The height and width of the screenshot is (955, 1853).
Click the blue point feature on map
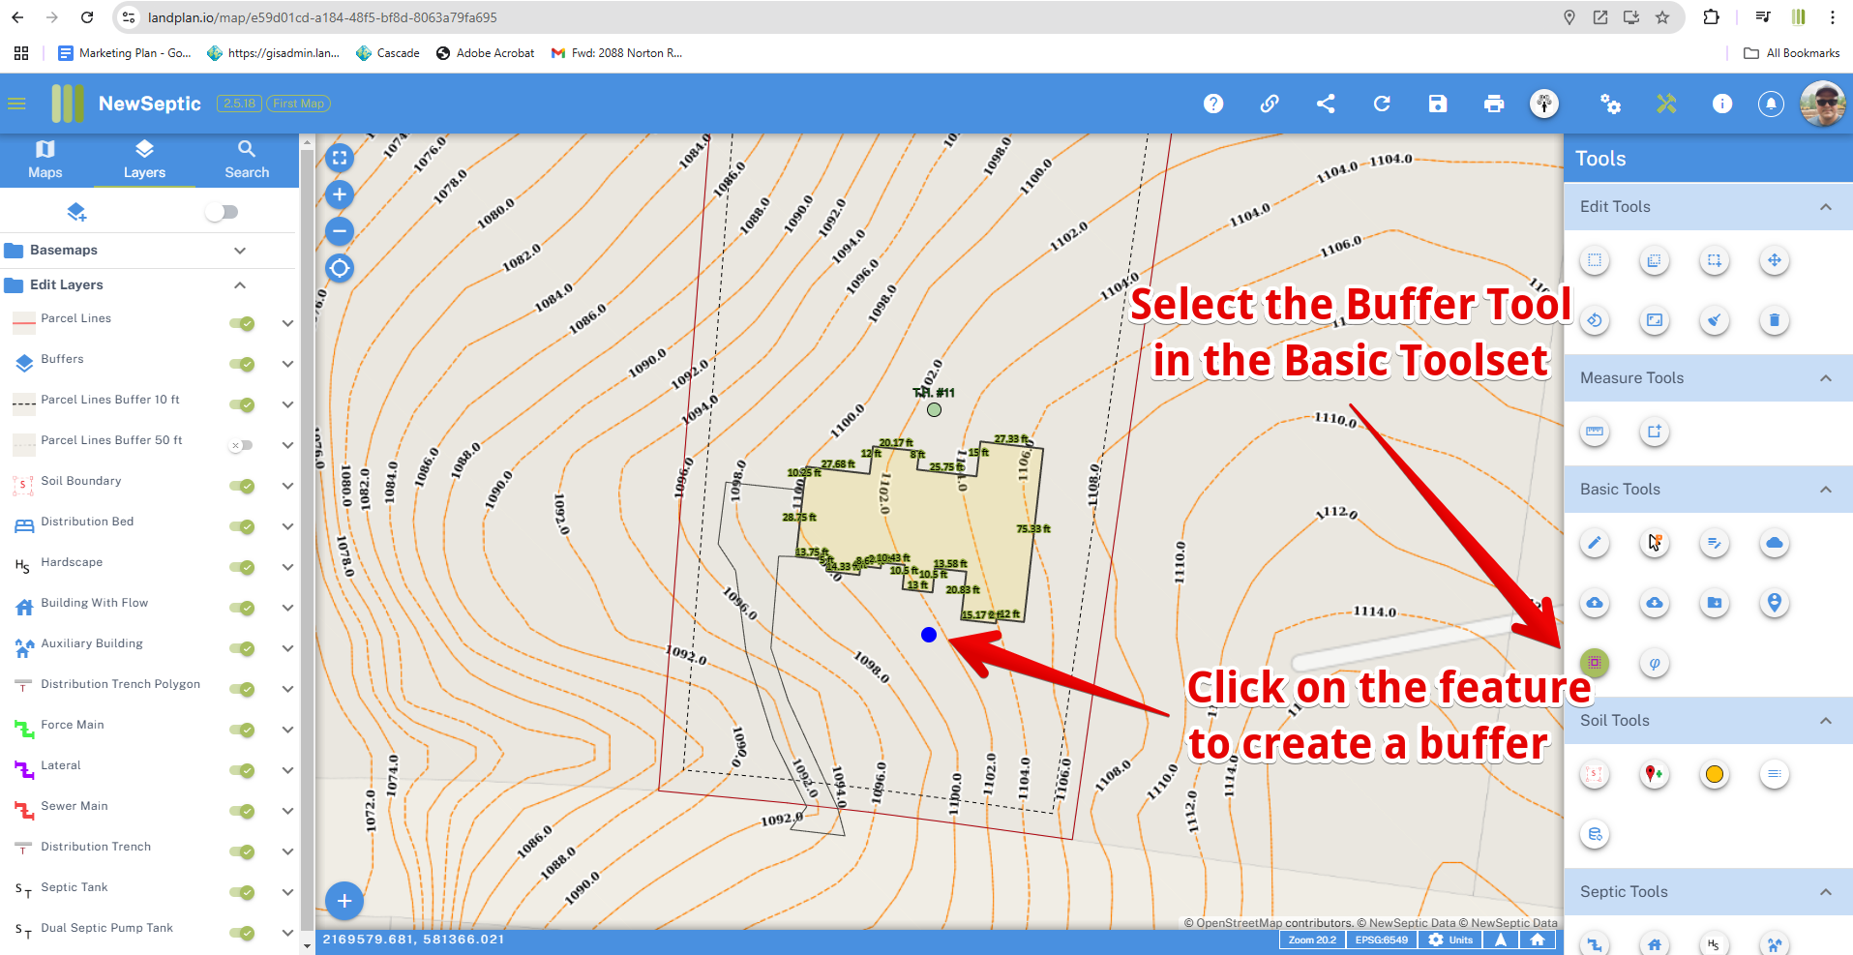pos(928,635)
